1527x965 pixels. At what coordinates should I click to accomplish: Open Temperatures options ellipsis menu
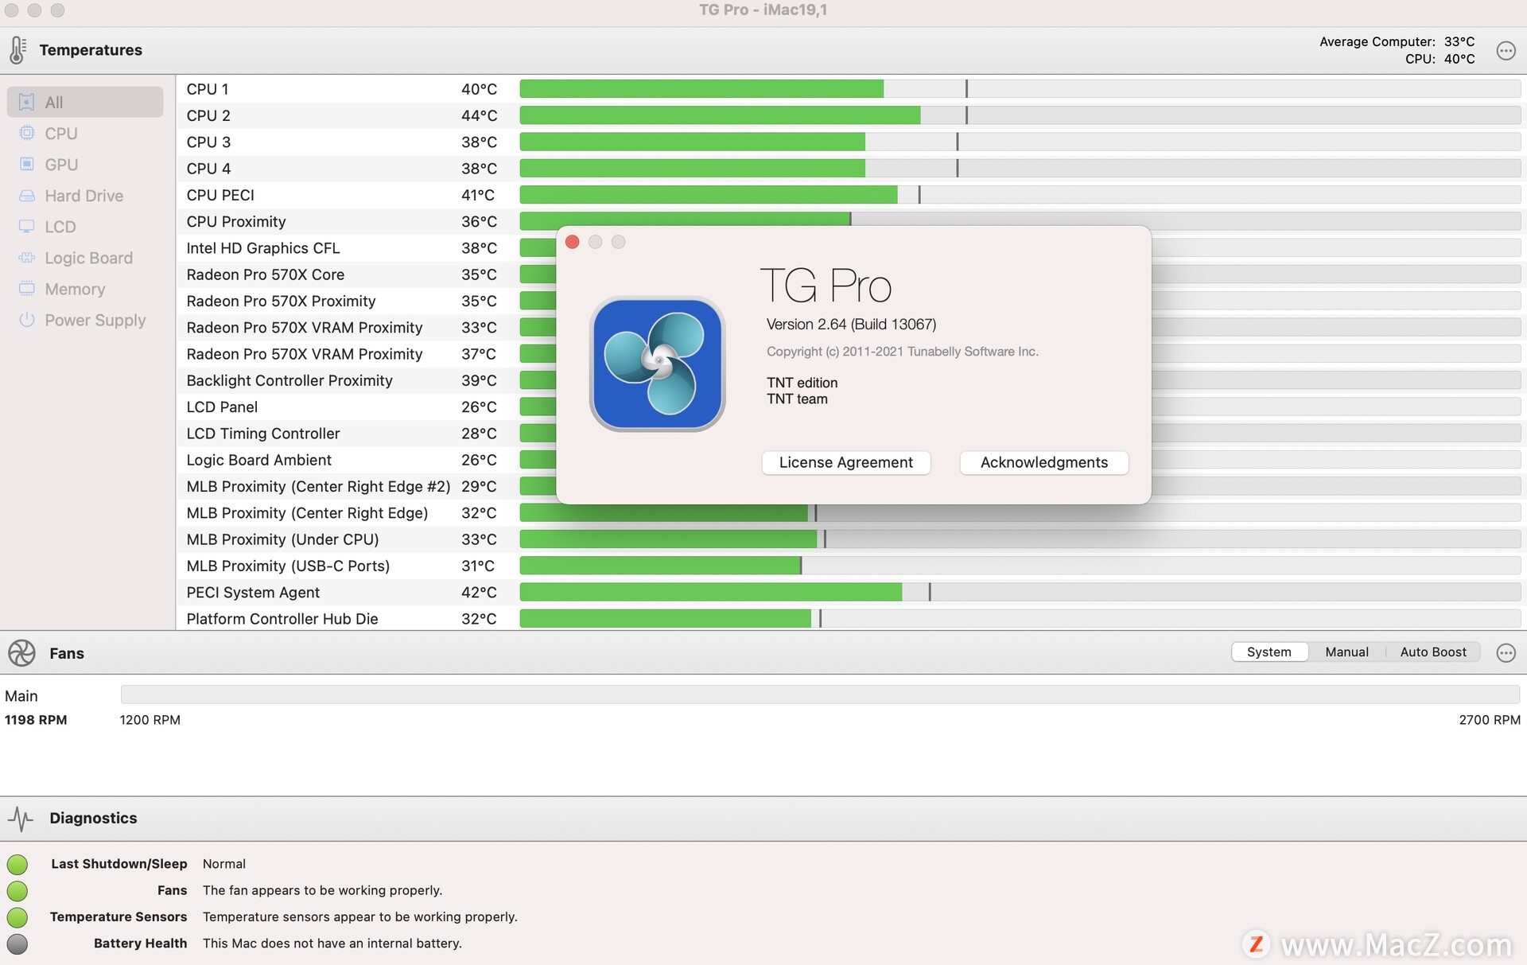point(1506,50)
